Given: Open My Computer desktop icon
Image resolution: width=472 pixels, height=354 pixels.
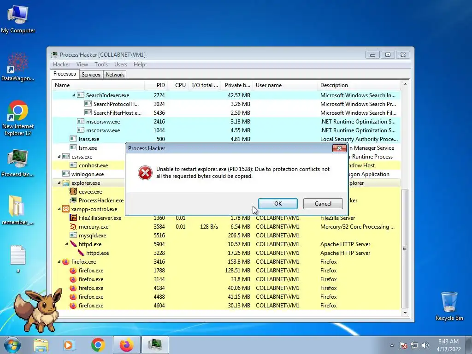Looking at the screenshot, I should tap(18, 19).
